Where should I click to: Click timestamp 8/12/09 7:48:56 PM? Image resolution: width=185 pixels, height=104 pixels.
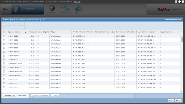(x=147, y=68)
